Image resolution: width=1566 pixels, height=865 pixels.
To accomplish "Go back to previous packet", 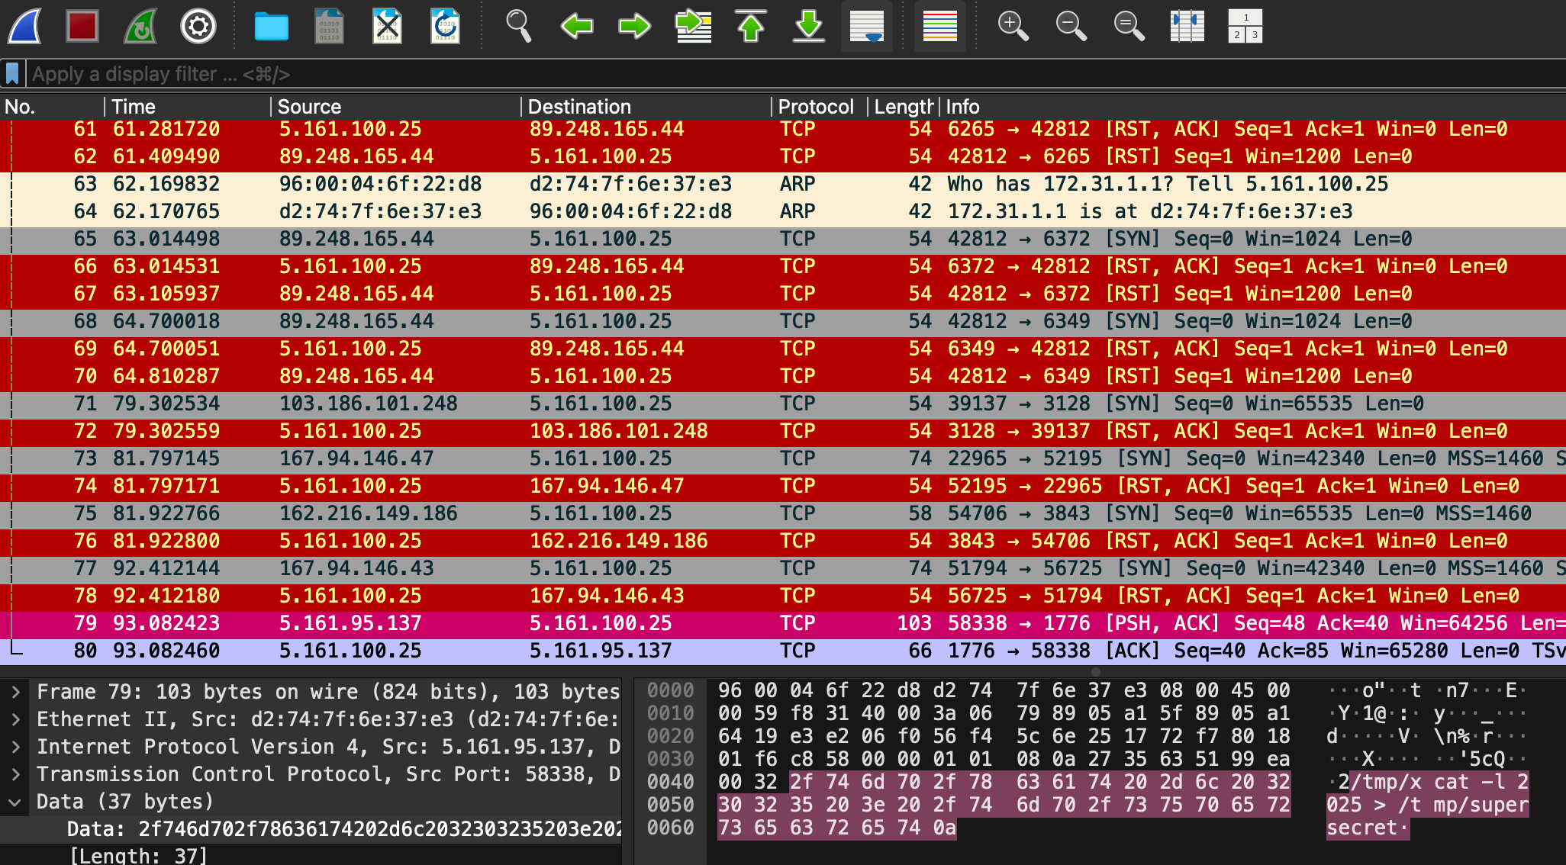I will pos(577,27).
